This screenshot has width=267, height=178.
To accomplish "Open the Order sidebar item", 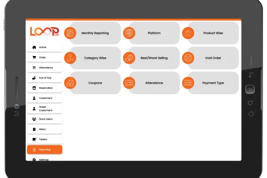I will pyautogui.click(x=44, y=57).
